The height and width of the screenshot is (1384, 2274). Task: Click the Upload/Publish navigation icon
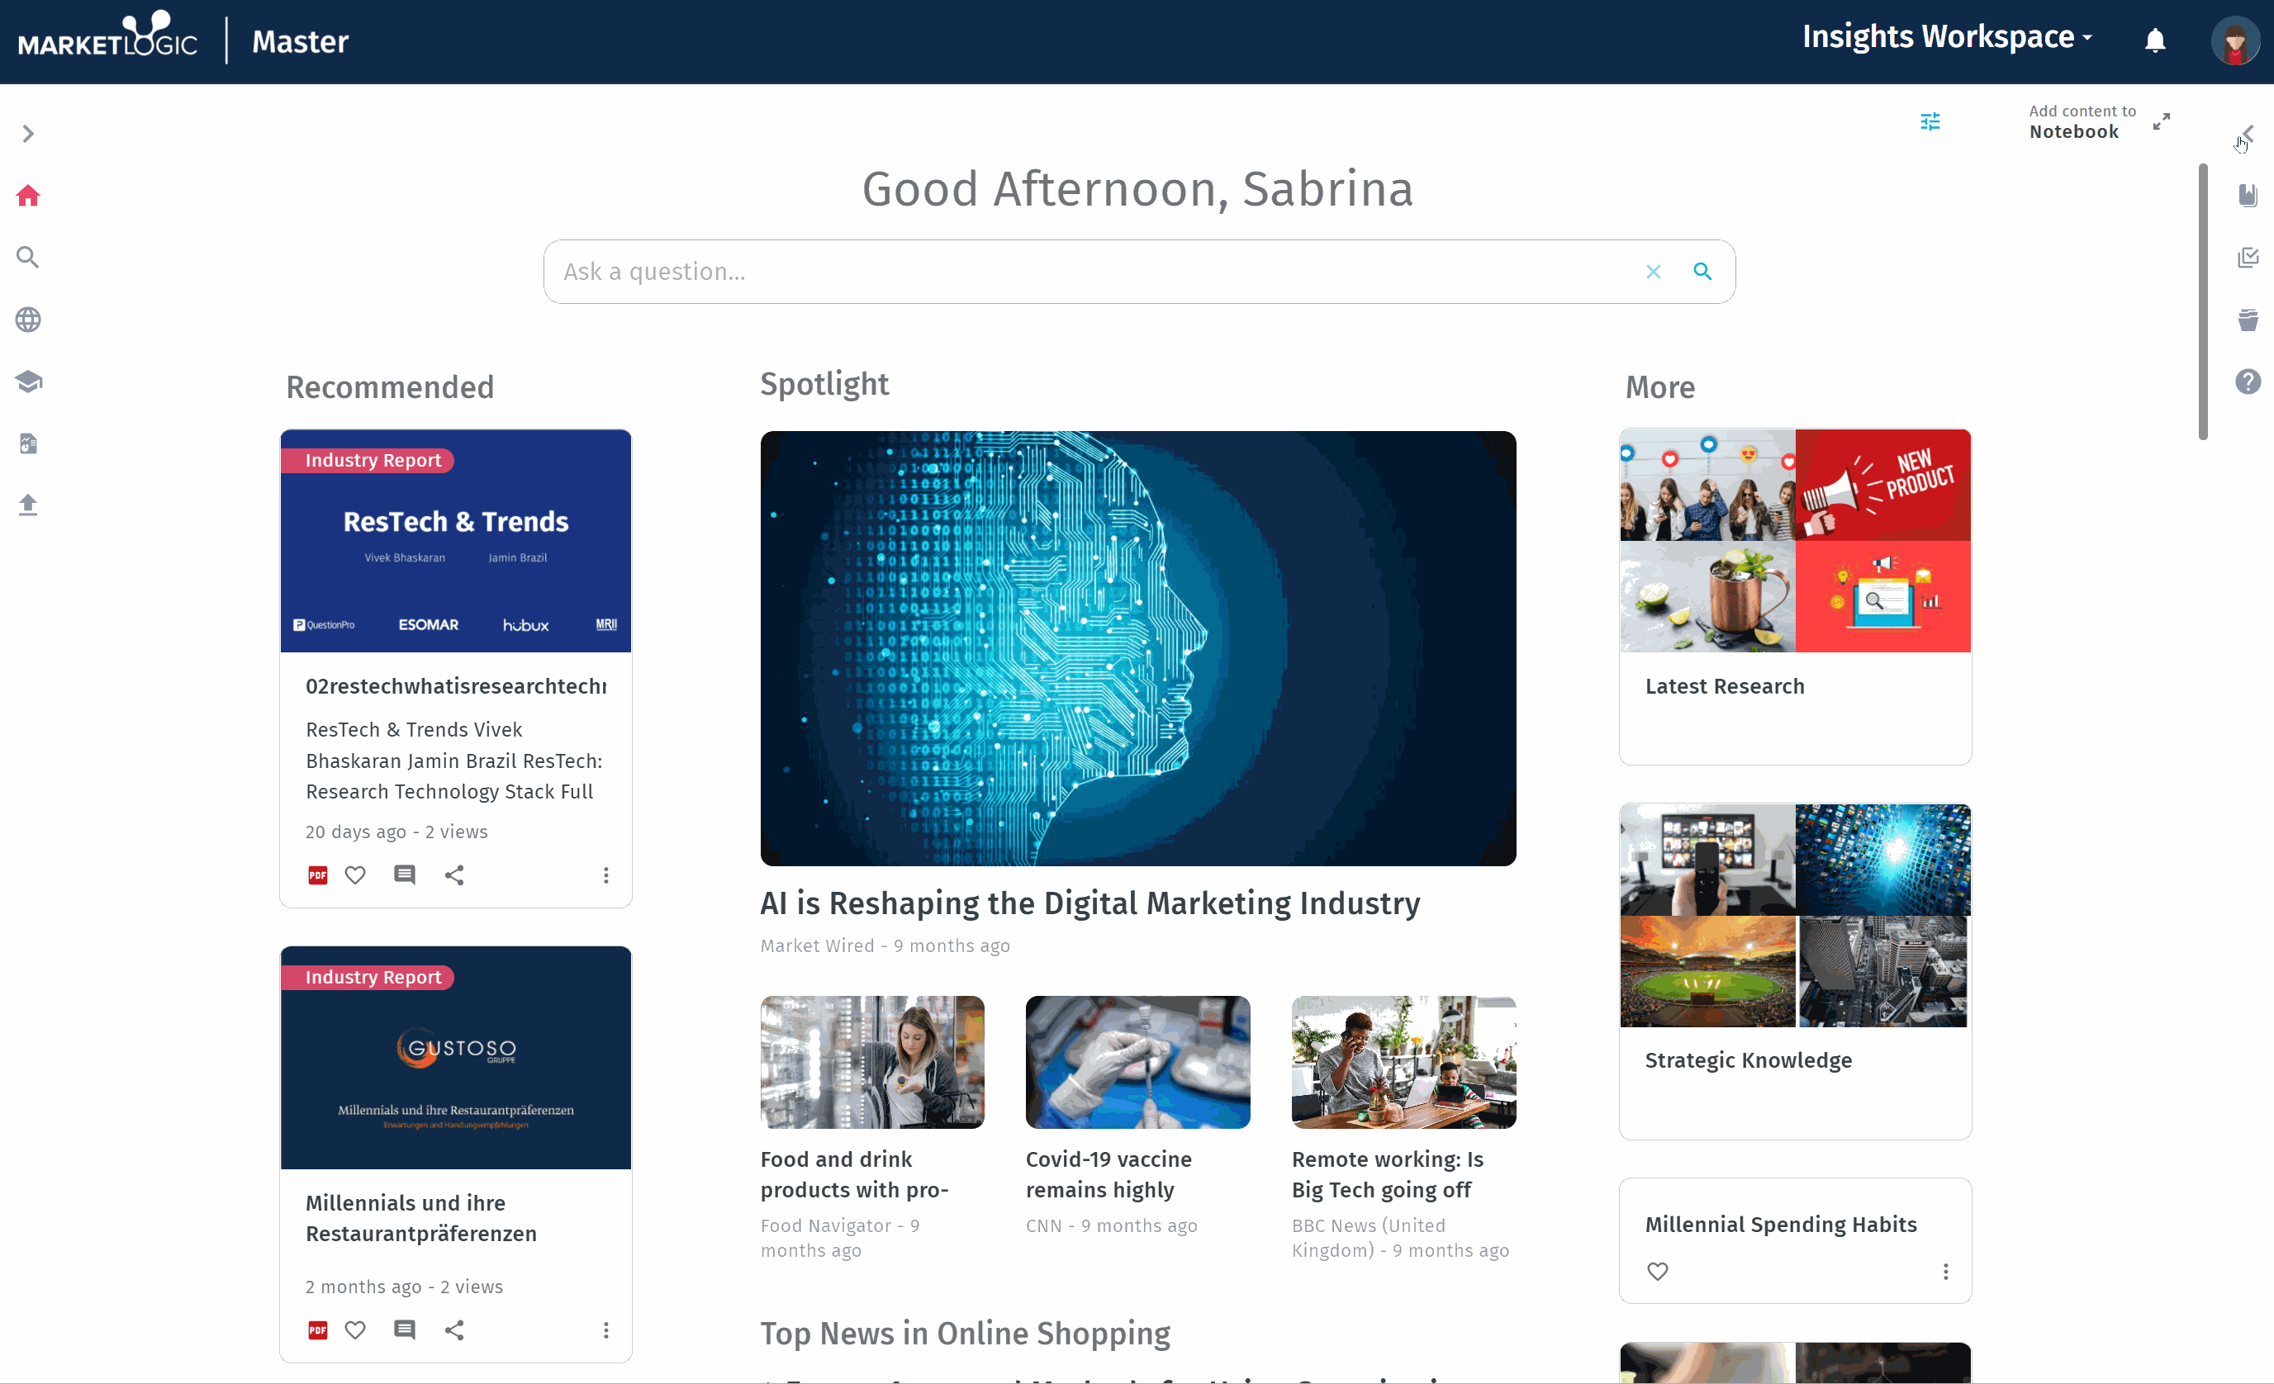pos(31,504)
